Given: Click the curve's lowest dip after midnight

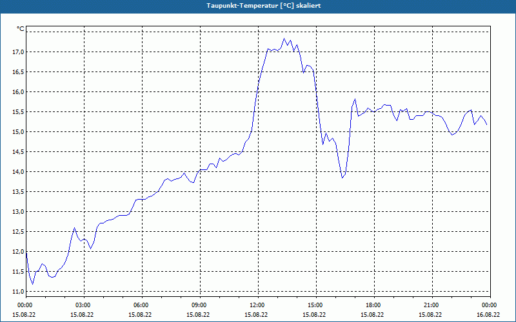Looking at the screenshot, I should coord(32,284).
